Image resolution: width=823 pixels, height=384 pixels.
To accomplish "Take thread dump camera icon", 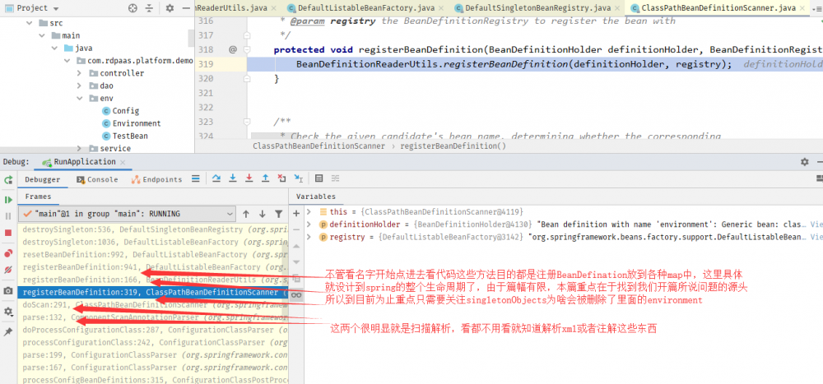I will click(x=8, y=290).
